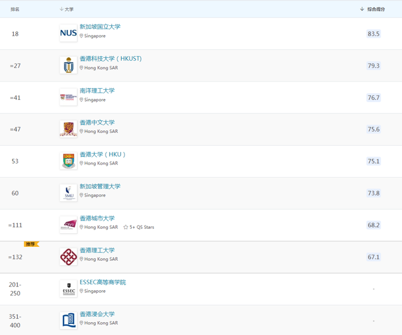This screenshot has height=335, width=402.
Task: Open 香港浸会大学 link
Action: tap(97, 314)
